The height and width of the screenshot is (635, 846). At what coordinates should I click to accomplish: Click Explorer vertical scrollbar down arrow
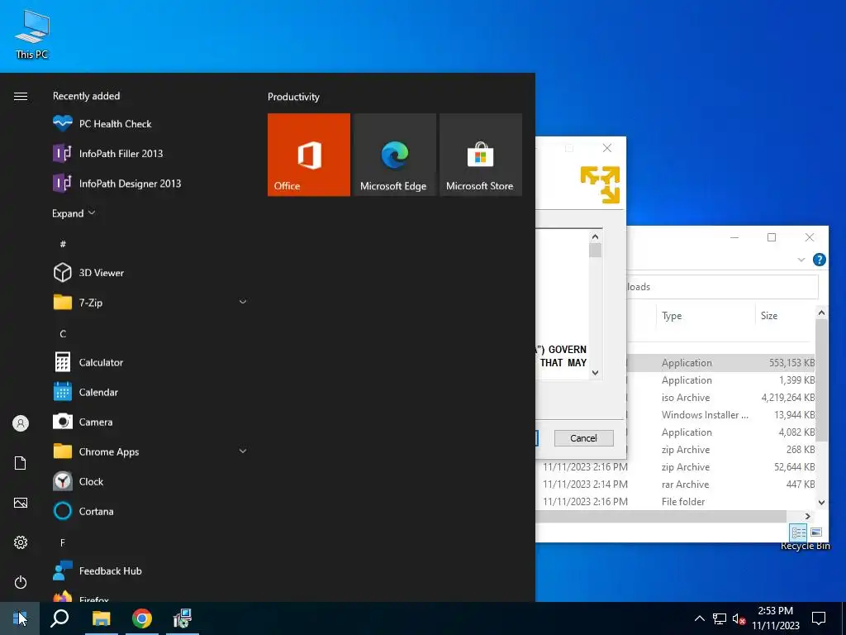(x=821, y=502)
